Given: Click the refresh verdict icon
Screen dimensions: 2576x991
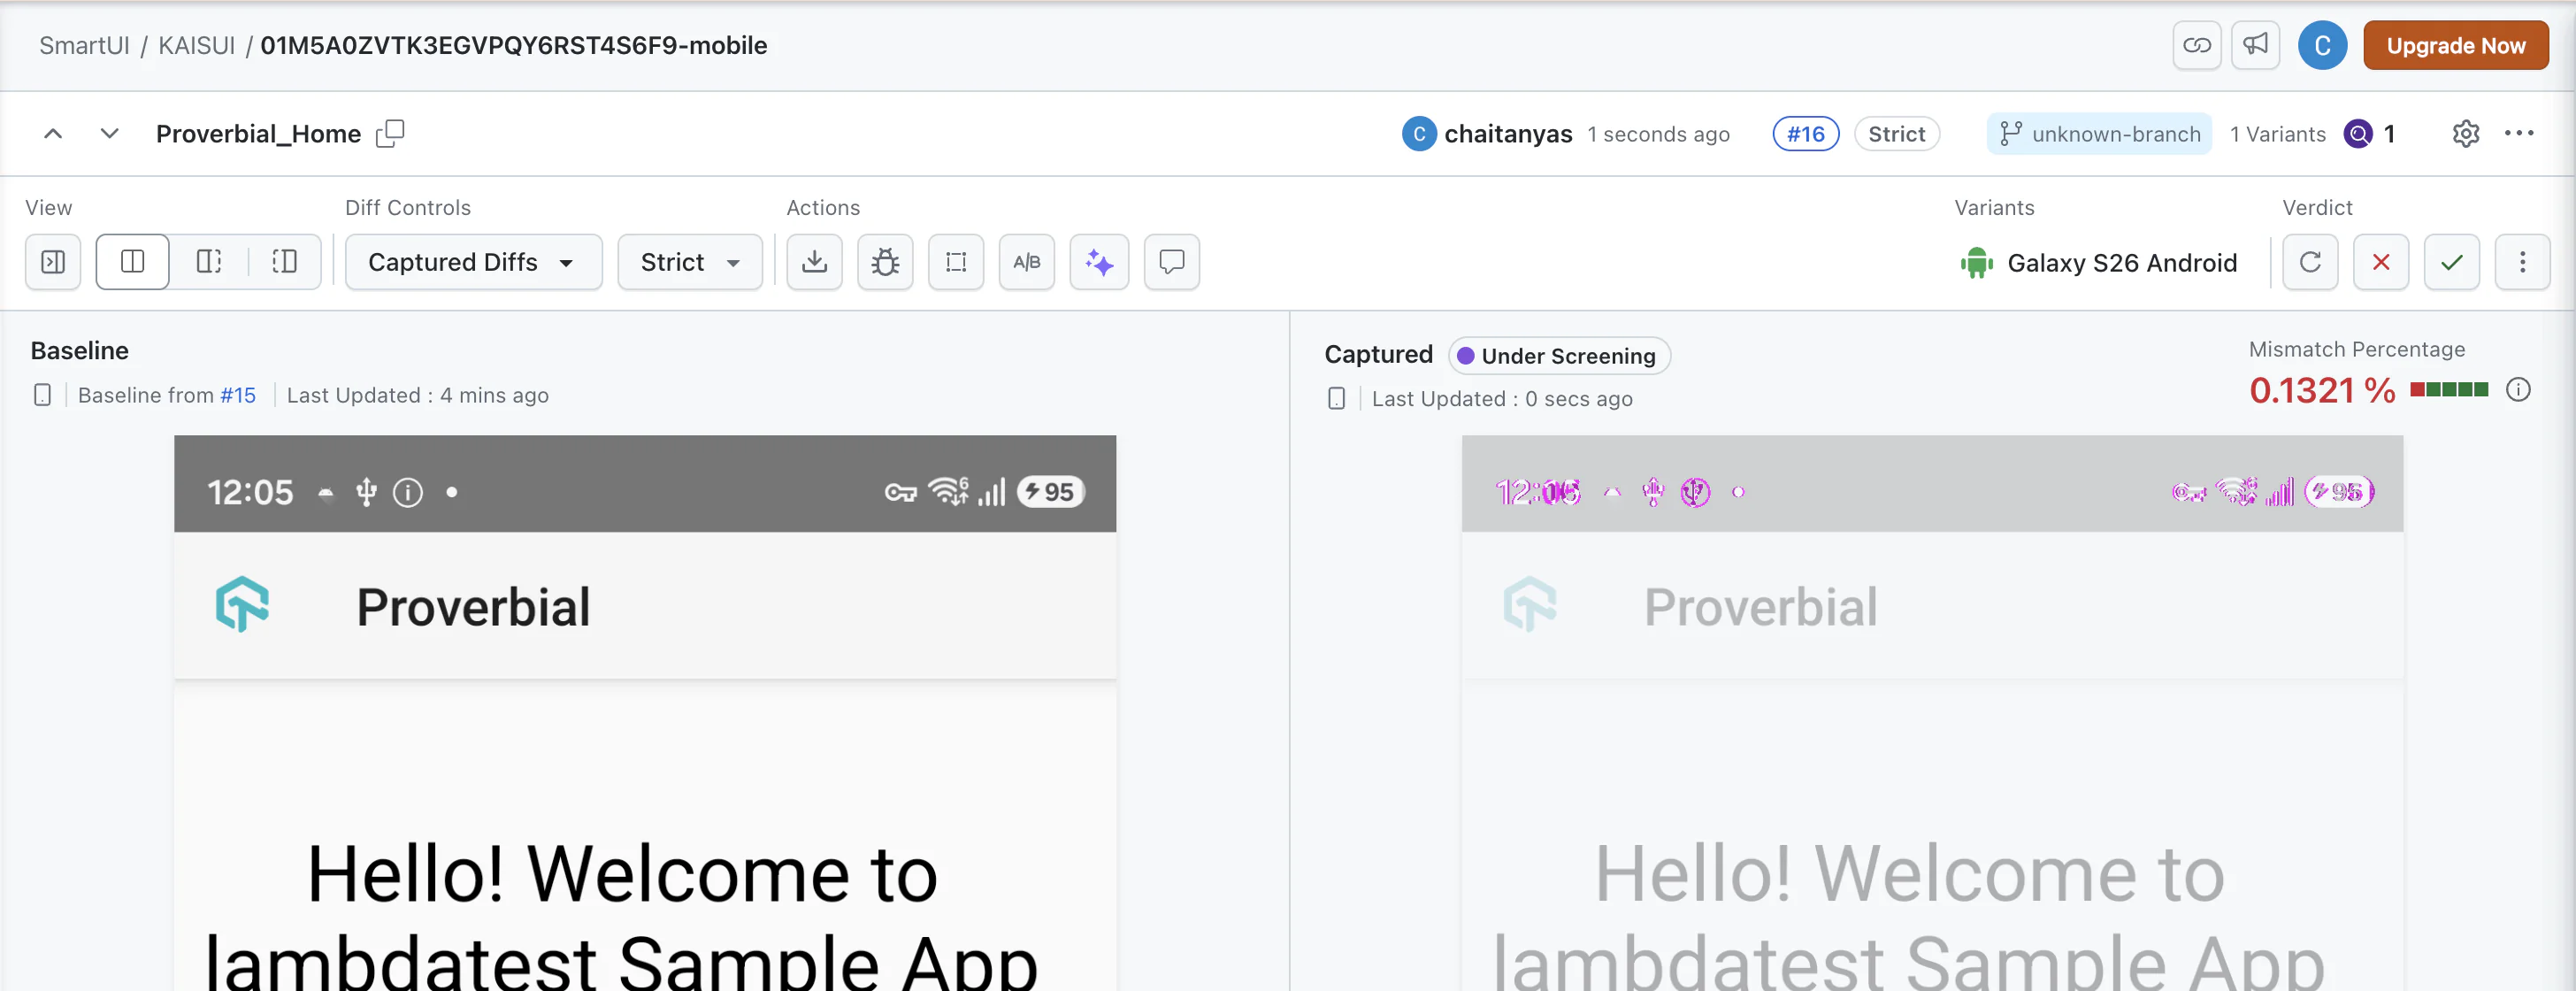Looking at the screenshot, I should tap(2310, 262).
